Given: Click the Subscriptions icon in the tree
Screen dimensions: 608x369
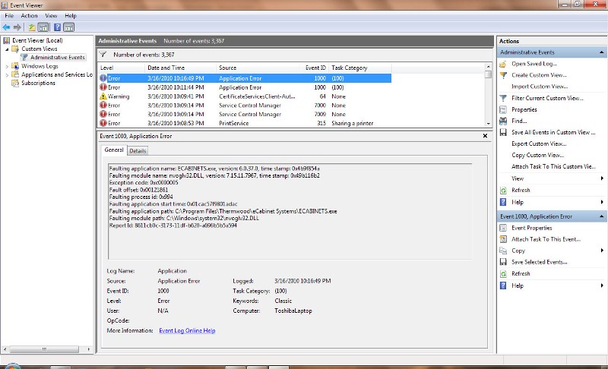Looking at the screenshot, I should tap(15, 83).
